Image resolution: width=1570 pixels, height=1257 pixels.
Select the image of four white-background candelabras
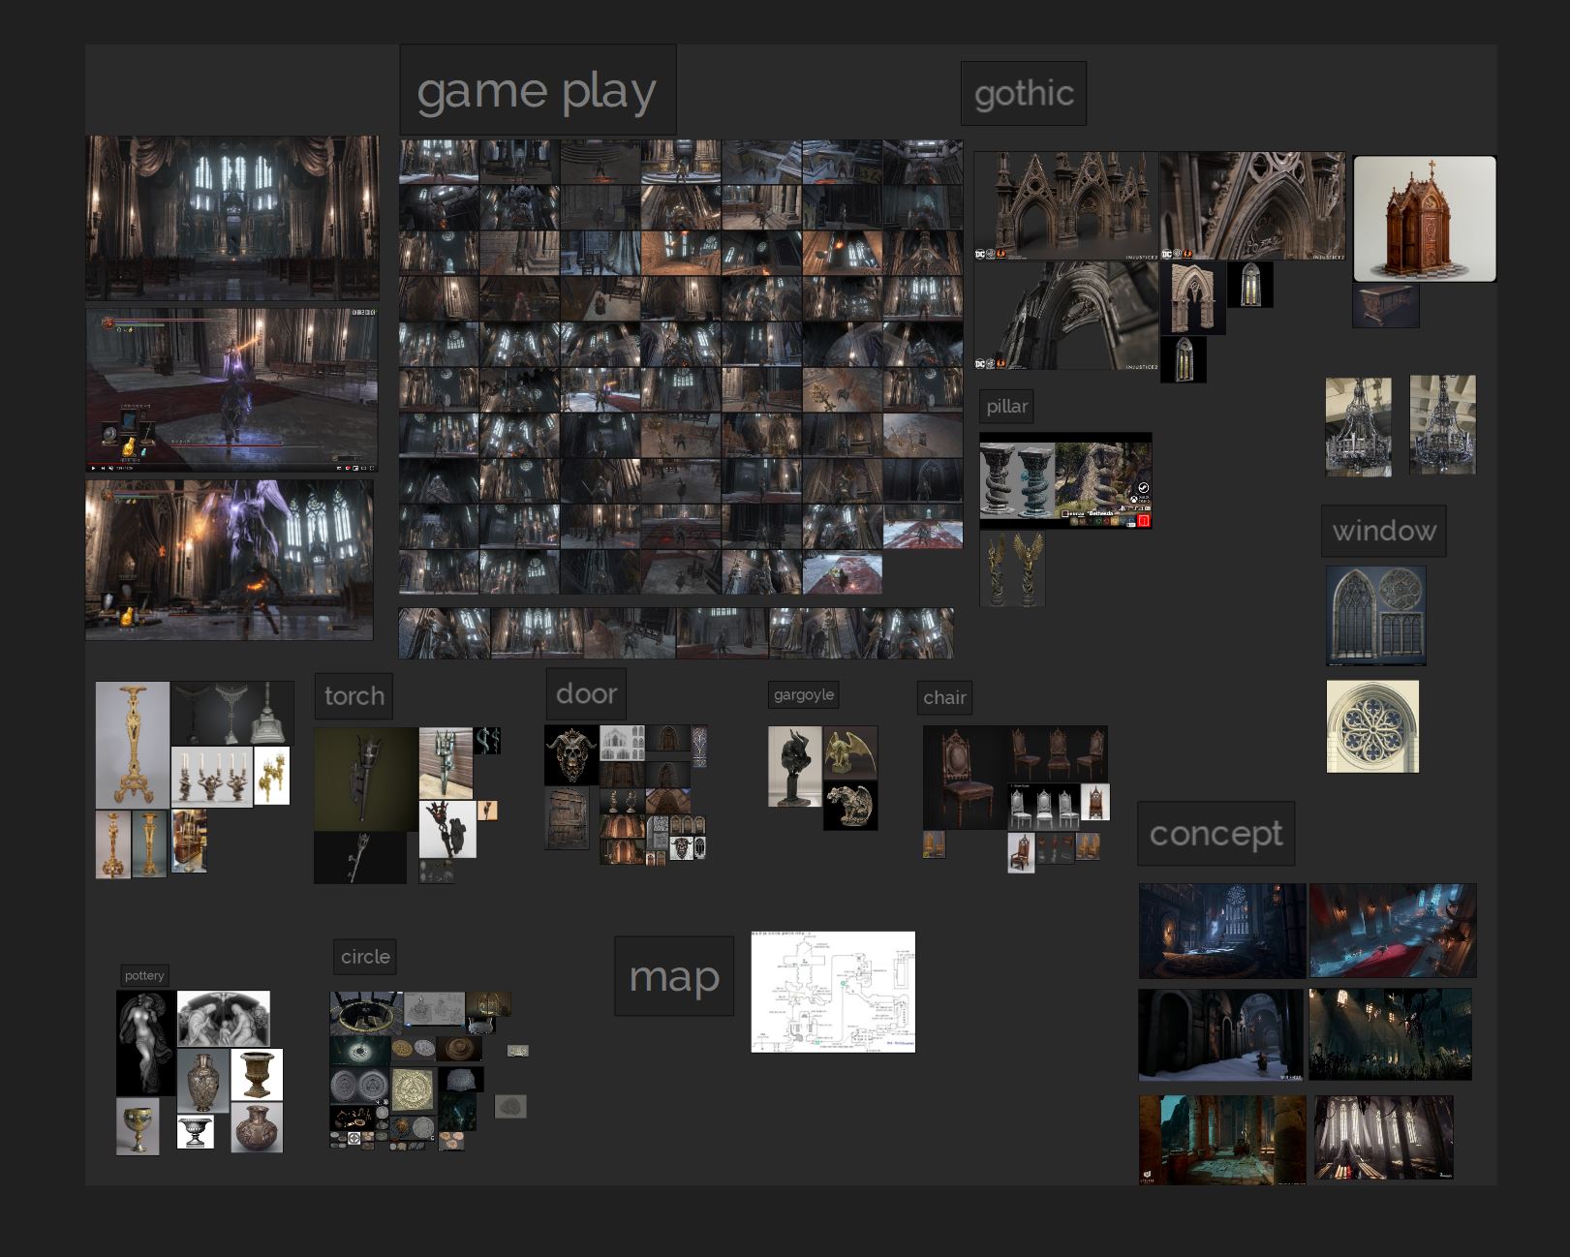(x=212, y=776)
